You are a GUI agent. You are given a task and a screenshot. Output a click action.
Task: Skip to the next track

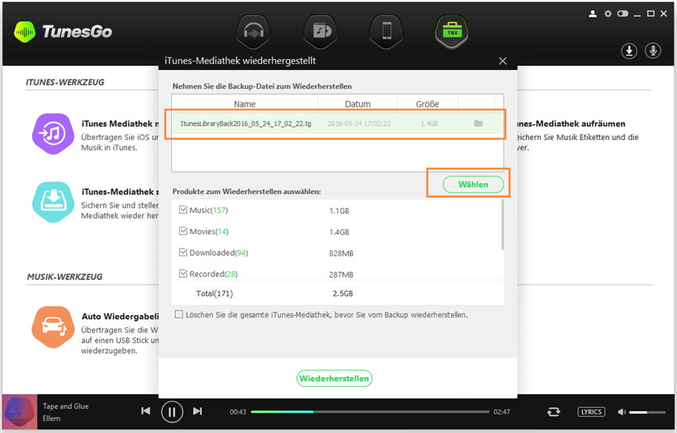pos(198,411)
